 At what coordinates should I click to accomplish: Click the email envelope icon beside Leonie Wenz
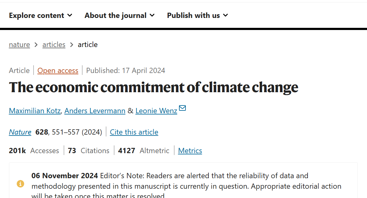coord(182,108)
